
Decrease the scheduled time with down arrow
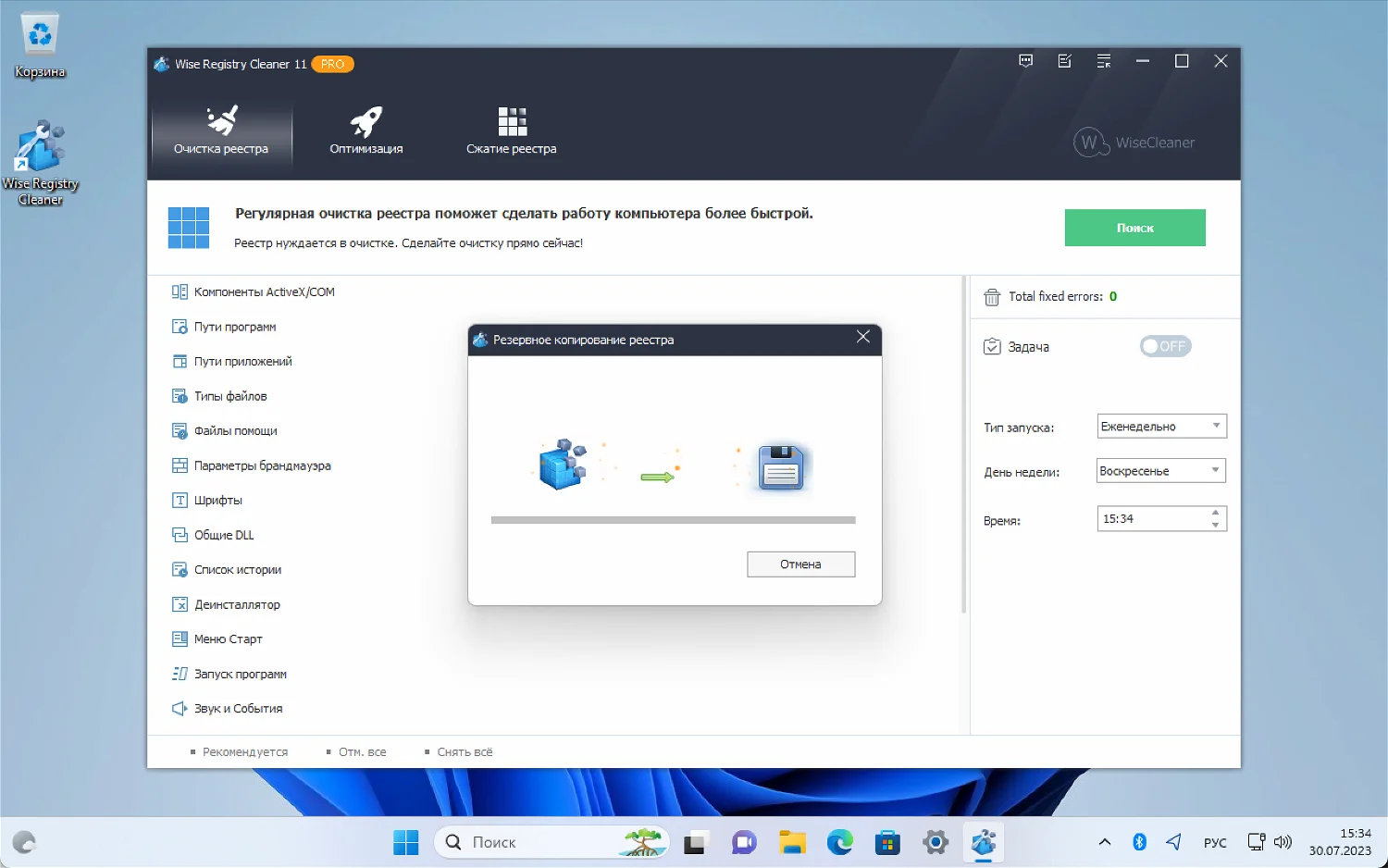pyautogui.click(x=1215, y=525)
